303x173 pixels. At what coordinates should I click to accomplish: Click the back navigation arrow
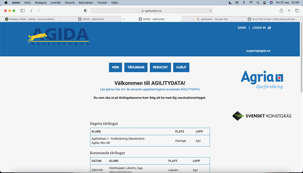[x=32, y=11]
